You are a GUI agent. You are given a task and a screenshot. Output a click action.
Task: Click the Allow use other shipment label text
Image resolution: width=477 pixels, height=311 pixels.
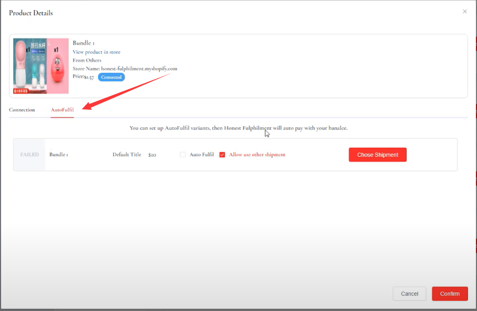[x=257, y=155]
